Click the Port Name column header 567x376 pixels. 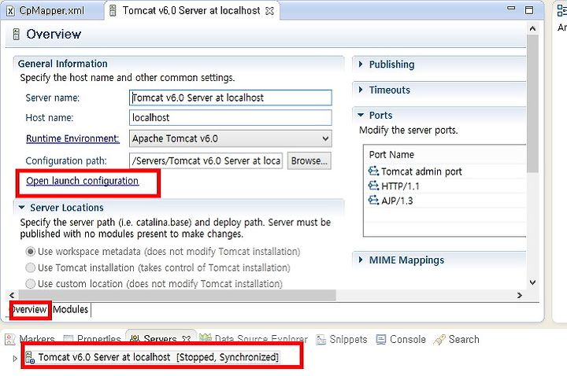tap(447, 155)
